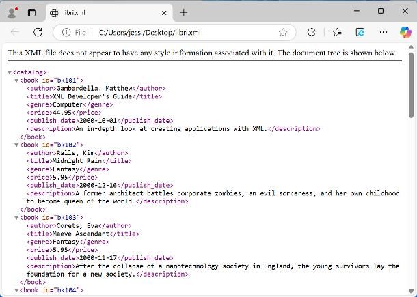Minimize the browser window

[x=357, y=11]
